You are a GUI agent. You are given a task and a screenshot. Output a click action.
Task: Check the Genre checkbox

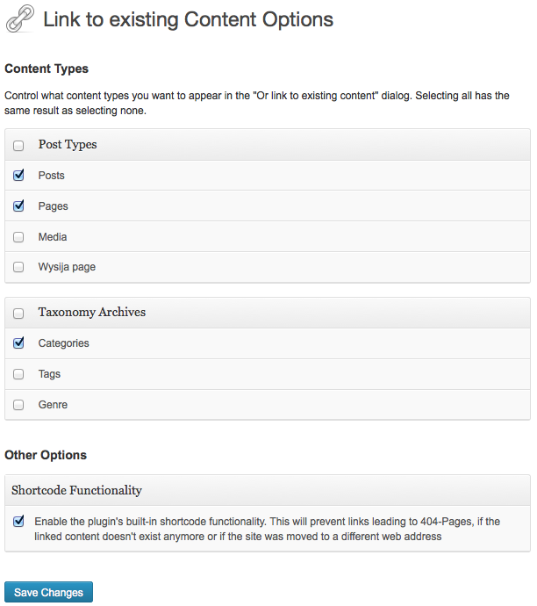(x=18, y=405)
